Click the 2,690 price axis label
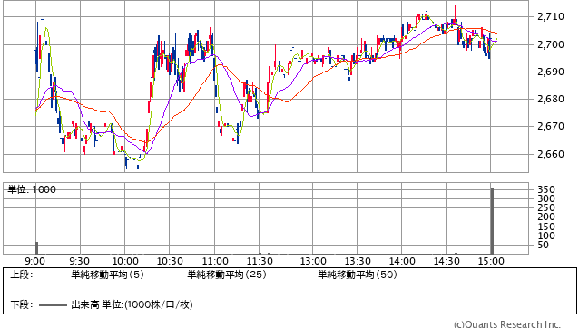 (551, 72)
